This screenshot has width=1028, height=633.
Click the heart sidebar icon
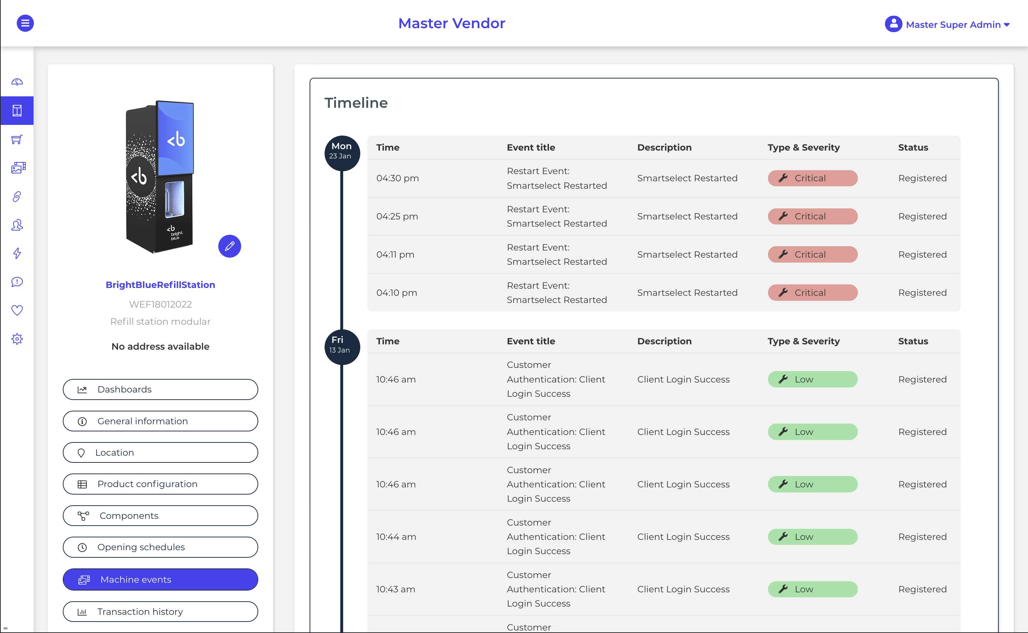[17, 310]
